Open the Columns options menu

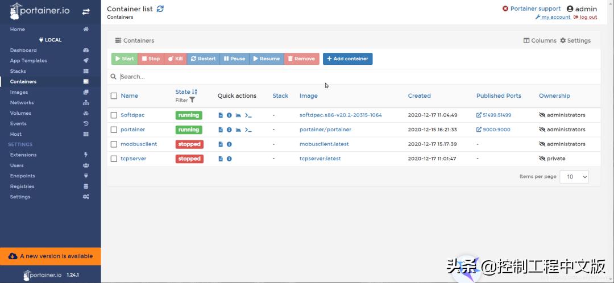(x=540, y=41)
